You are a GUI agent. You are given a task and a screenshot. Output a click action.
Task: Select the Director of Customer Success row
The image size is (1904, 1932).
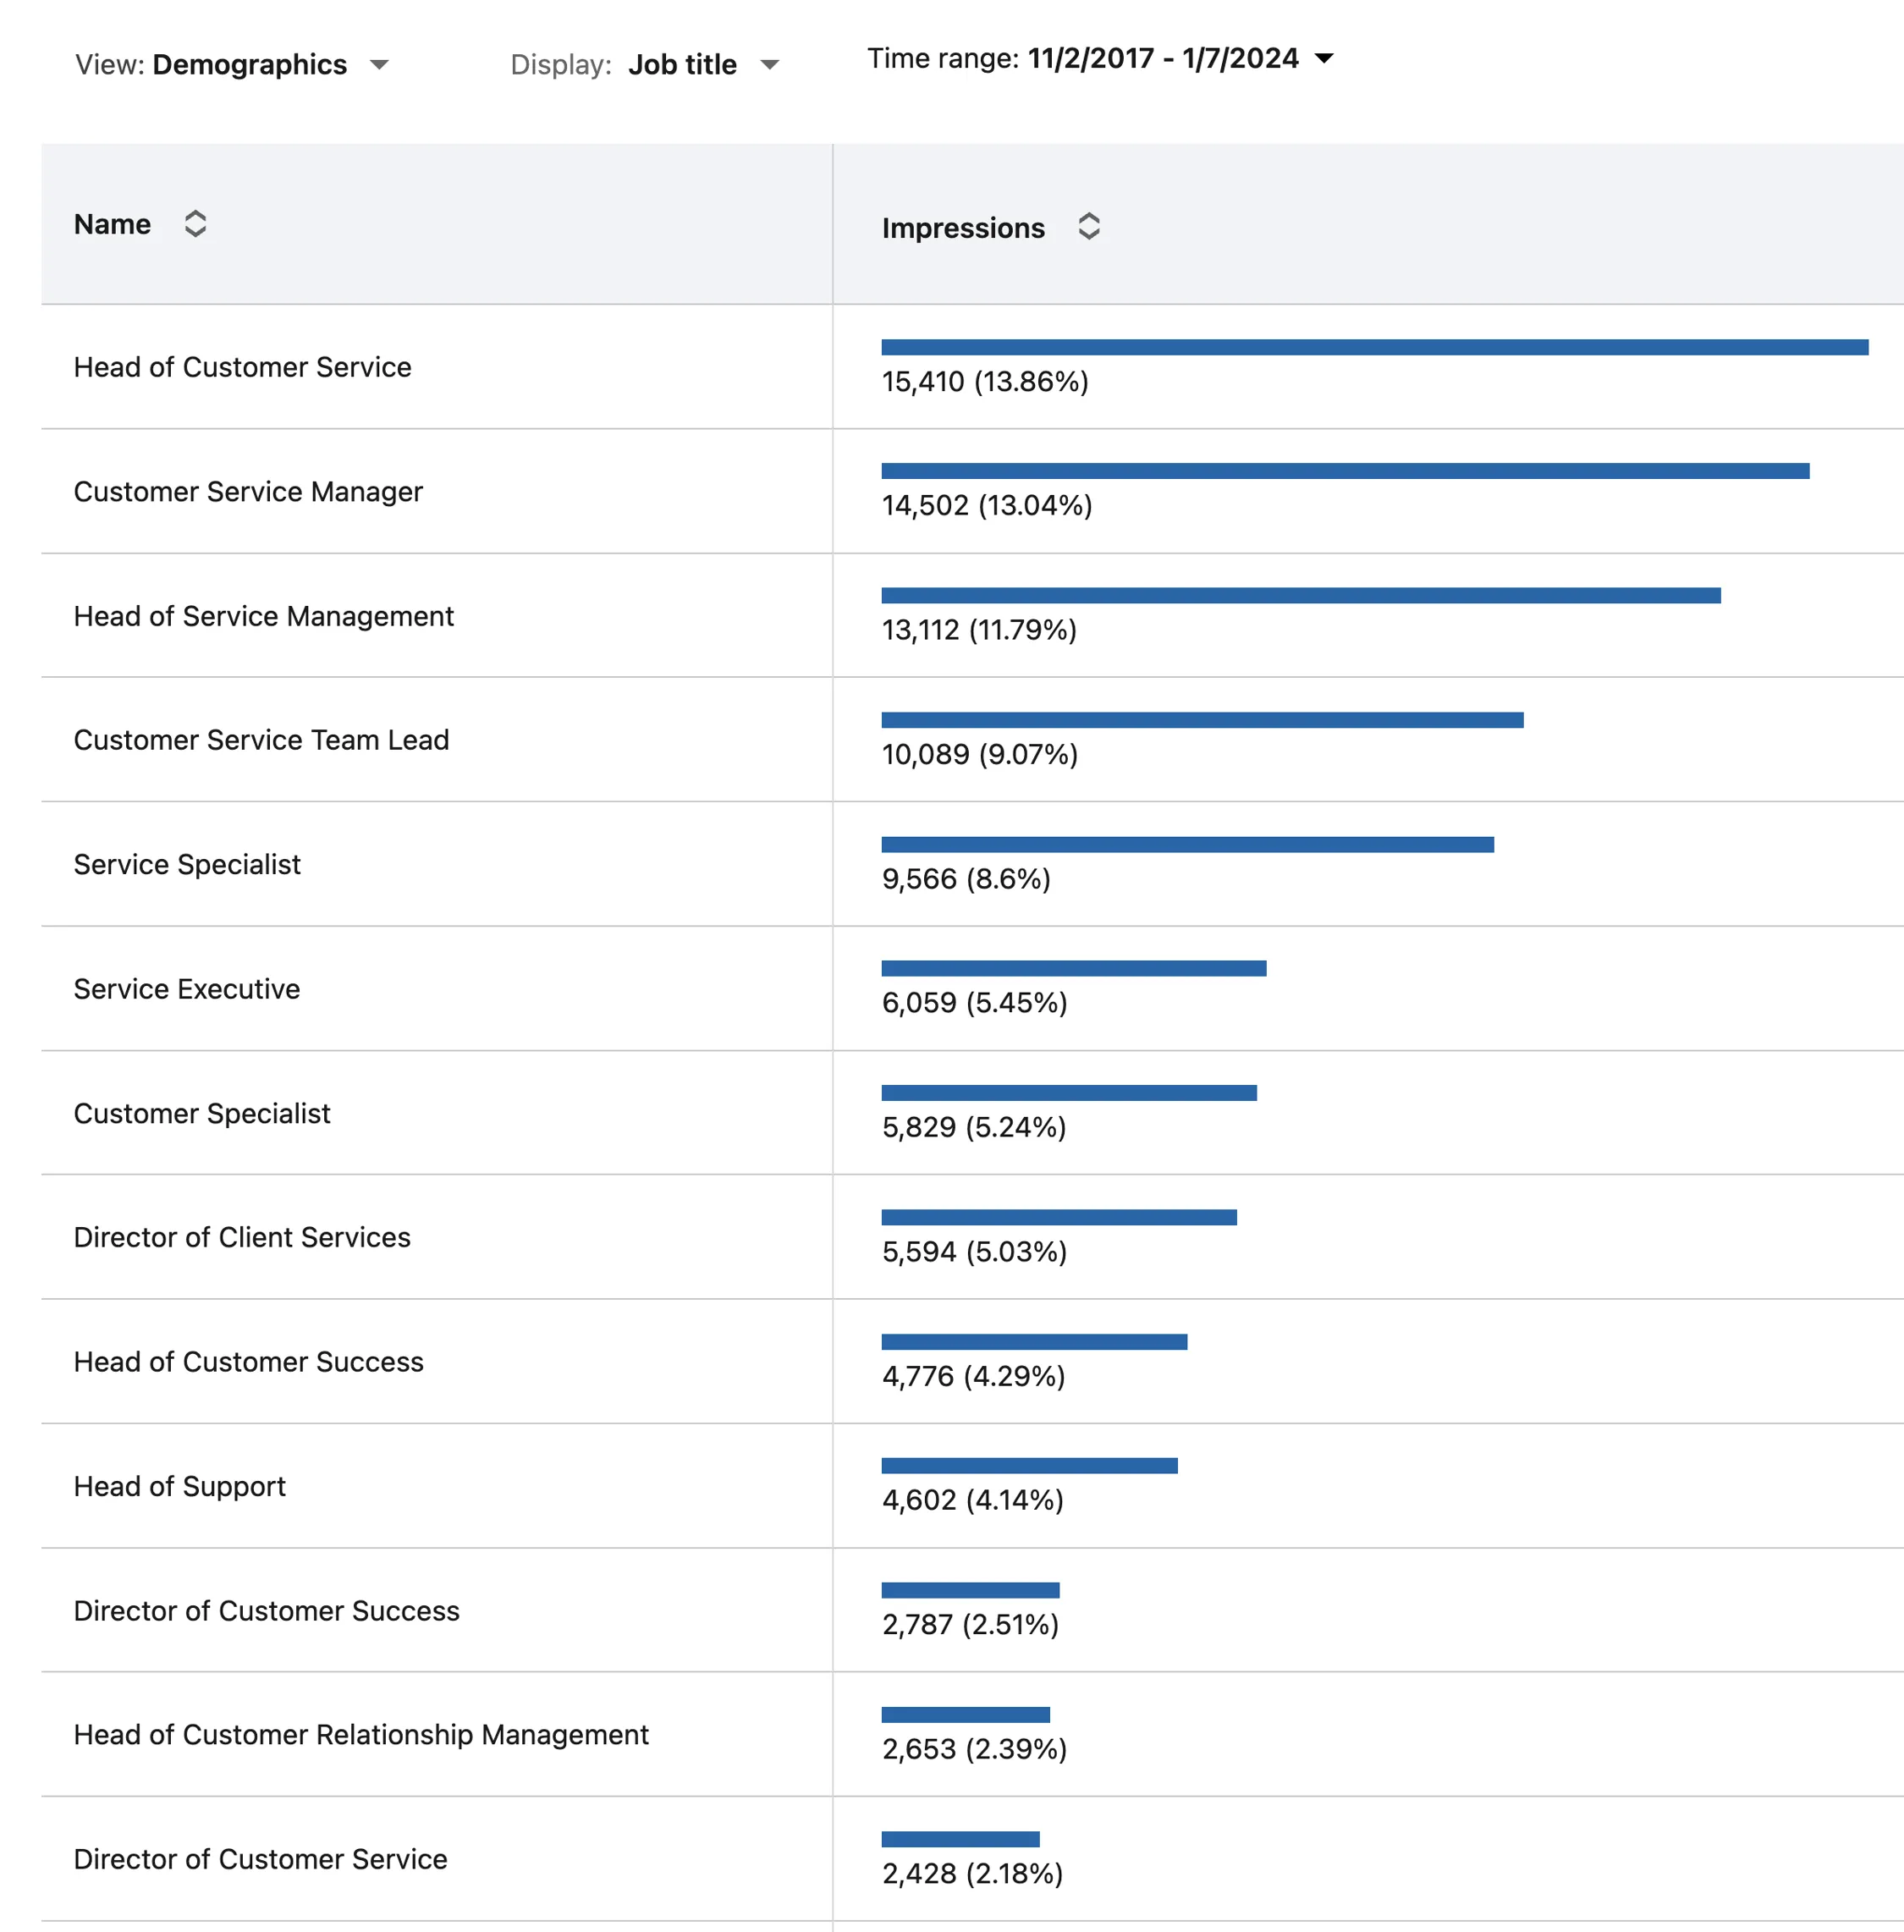[x=266, y=1611]
